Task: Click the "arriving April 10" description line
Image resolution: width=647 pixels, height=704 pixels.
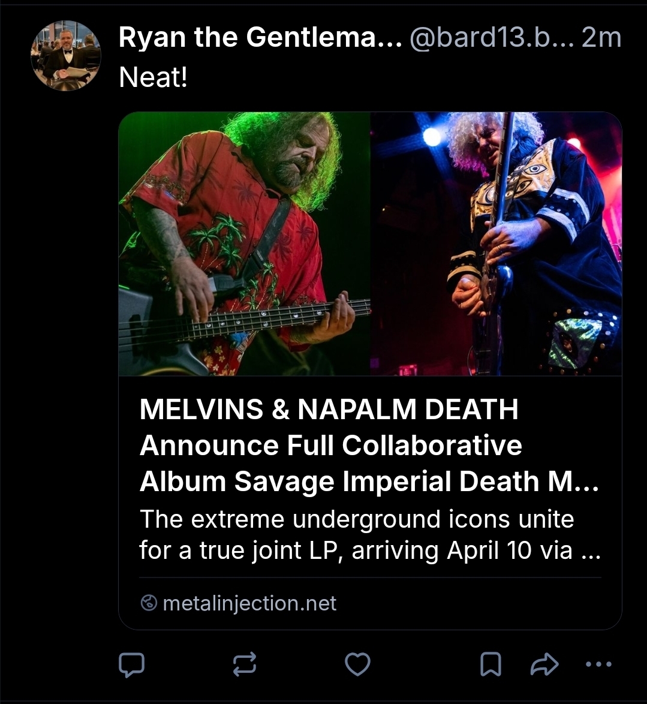Action: pyautogui.click(x=369, y=550)
